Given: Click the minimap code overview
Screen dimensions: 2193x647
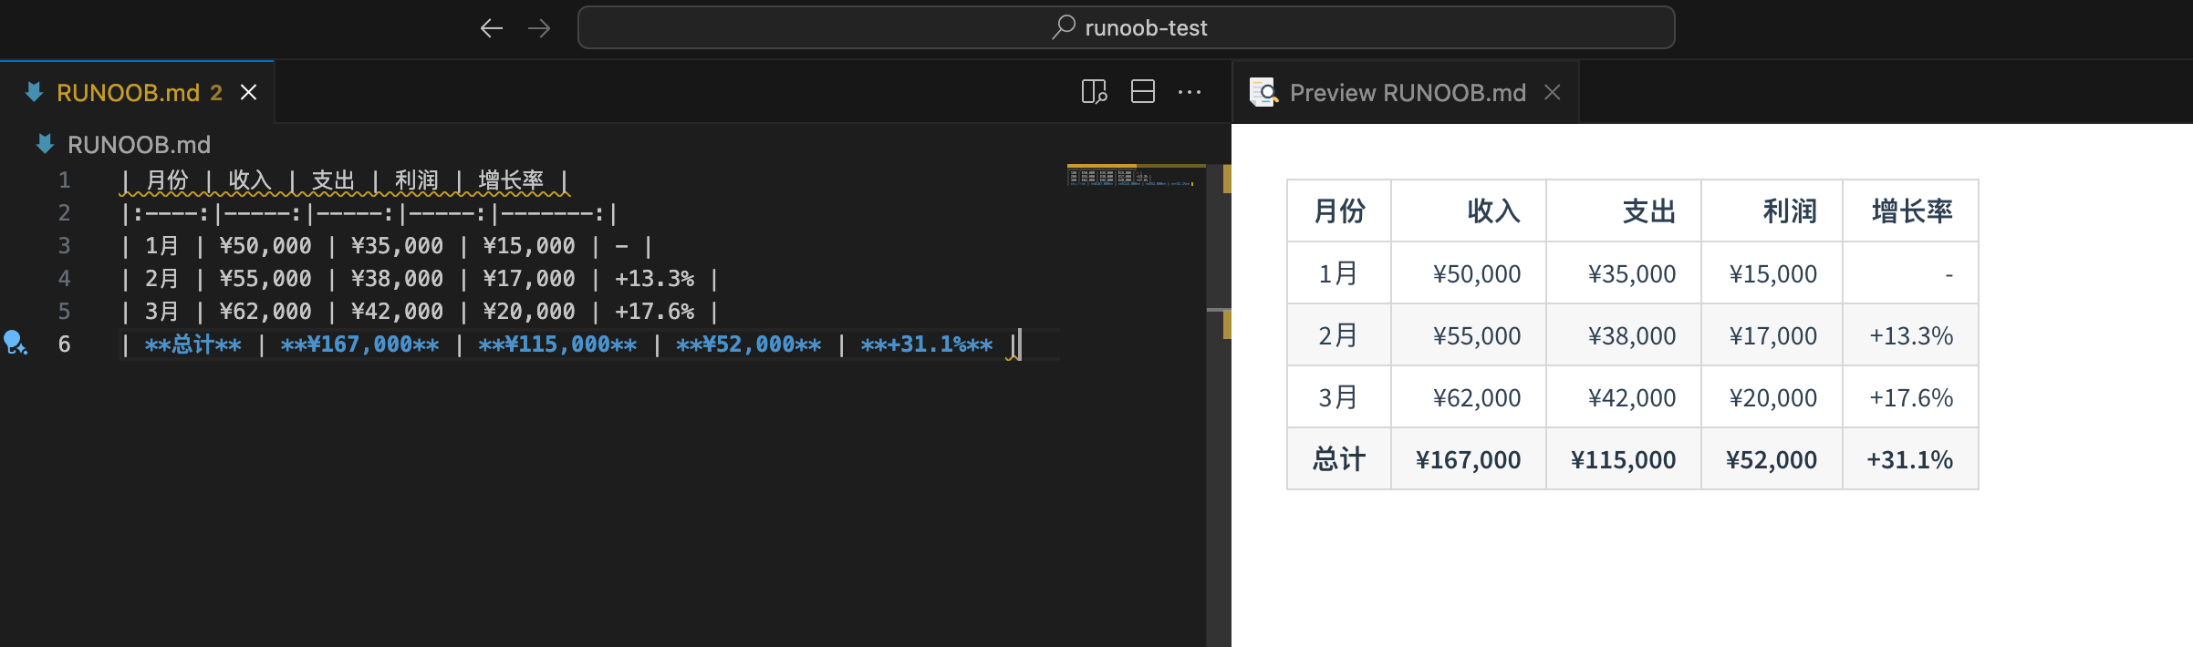Looking at the screenshot, I should pos(1131,177).
